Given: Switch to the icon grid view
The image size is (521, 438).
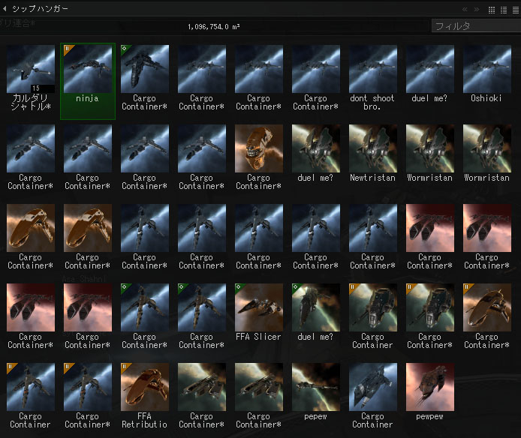Looking at the screenshot, I should click(492, 10).
